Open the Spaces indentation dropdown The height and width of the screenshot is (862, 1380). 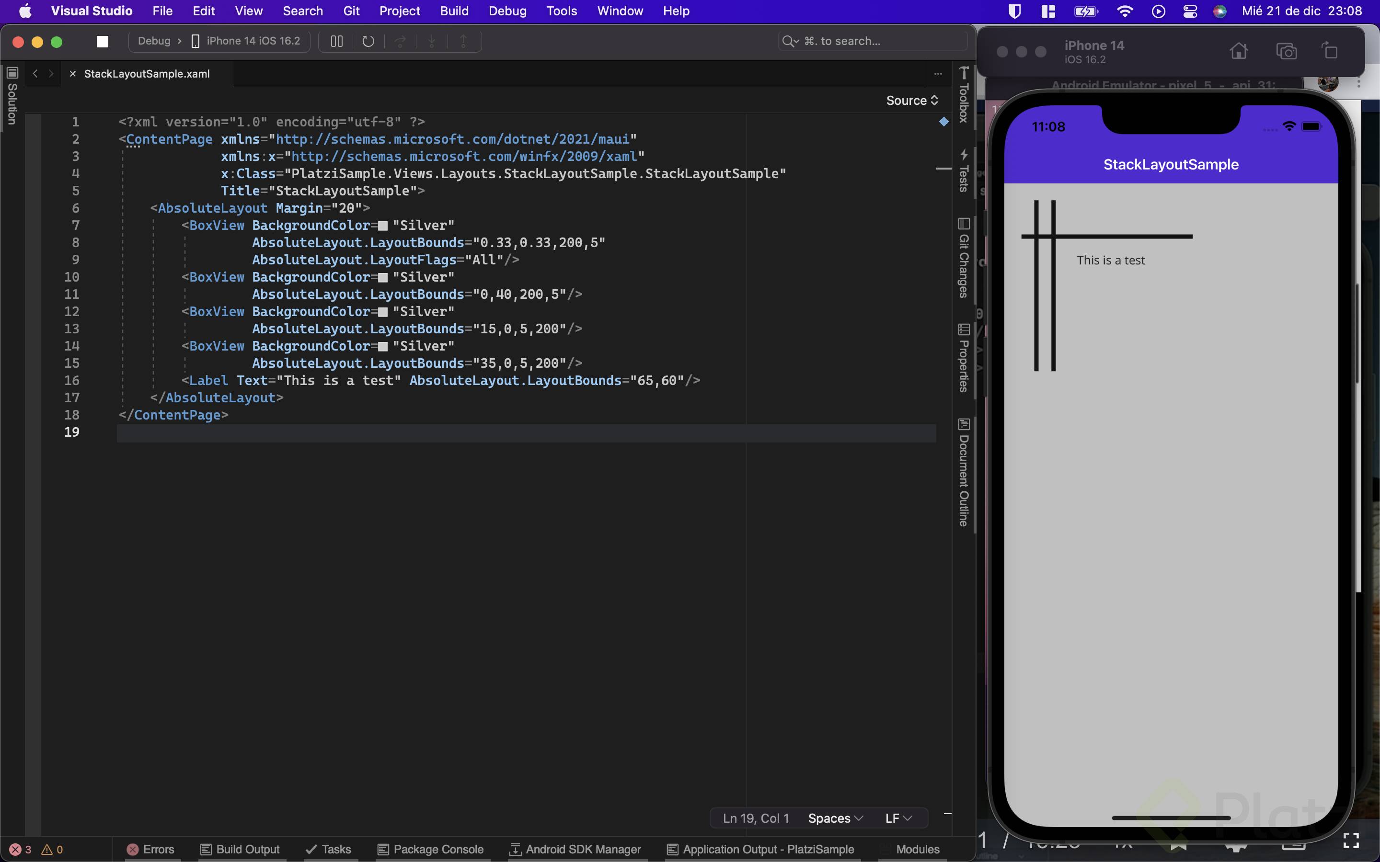click(x=835, y=818)
